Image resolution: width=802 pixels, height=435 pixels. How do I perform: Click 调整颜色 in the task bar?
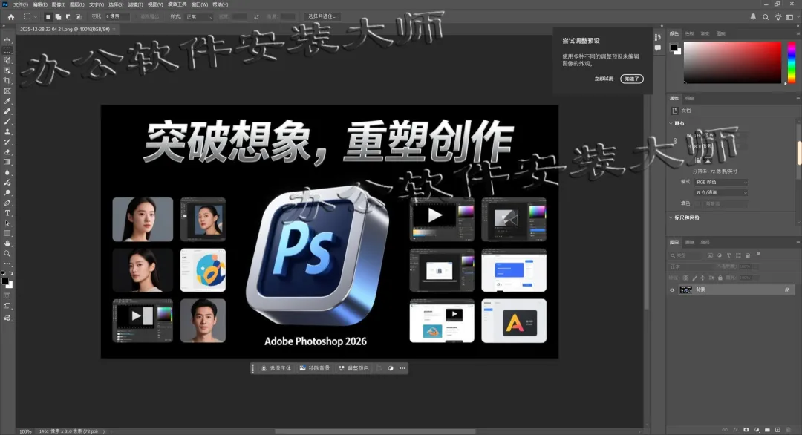coord(353,368)
